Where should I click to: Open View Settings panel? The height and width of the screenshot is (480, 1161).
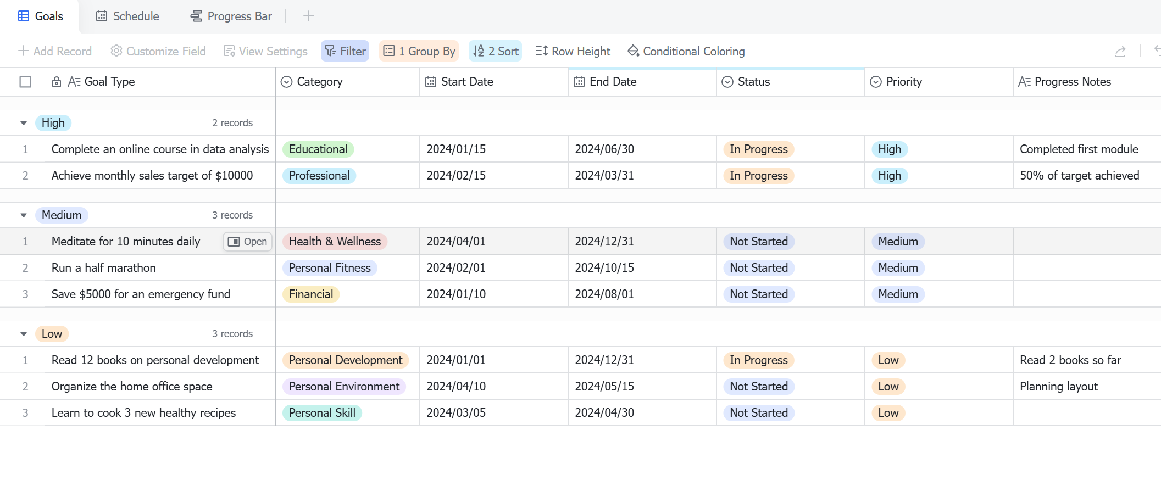coord(265,51)
